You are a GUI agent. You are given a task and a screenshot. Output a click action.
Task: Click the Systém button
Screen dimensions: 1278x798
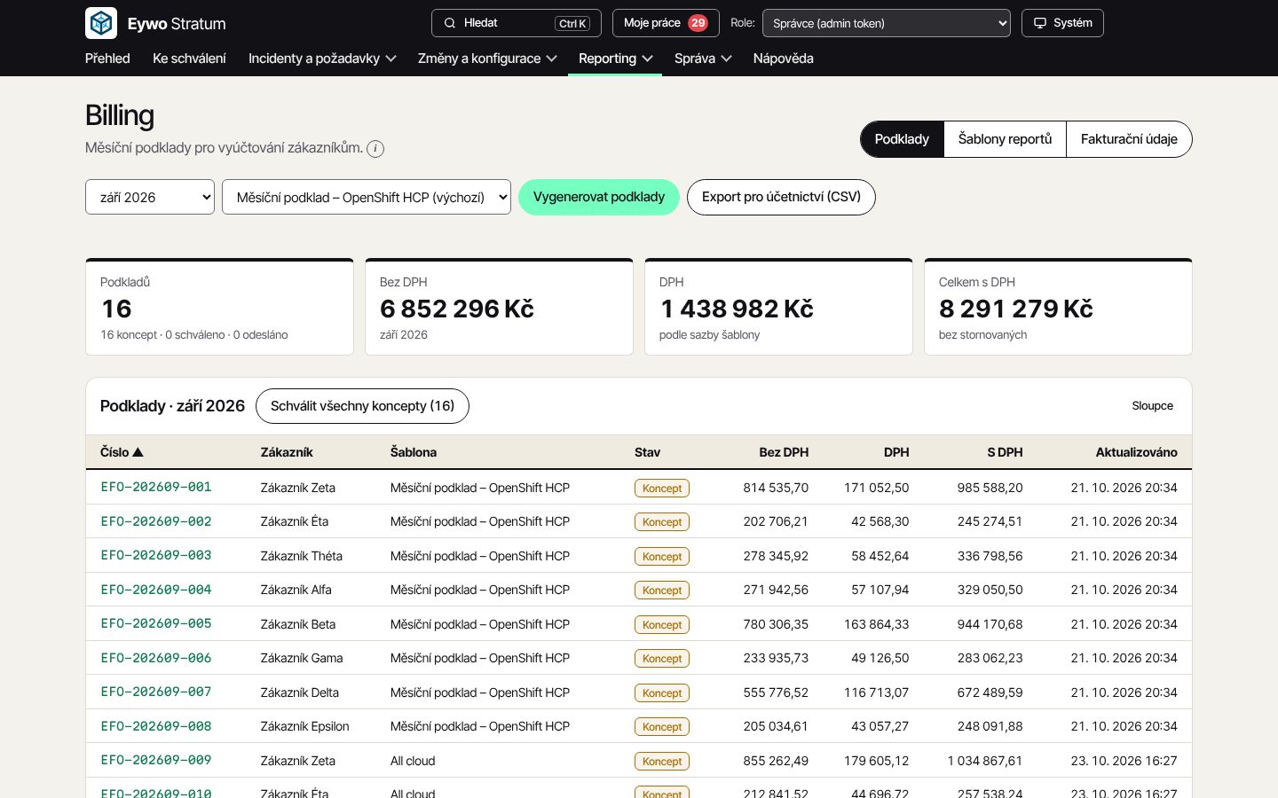[1062, 23]
